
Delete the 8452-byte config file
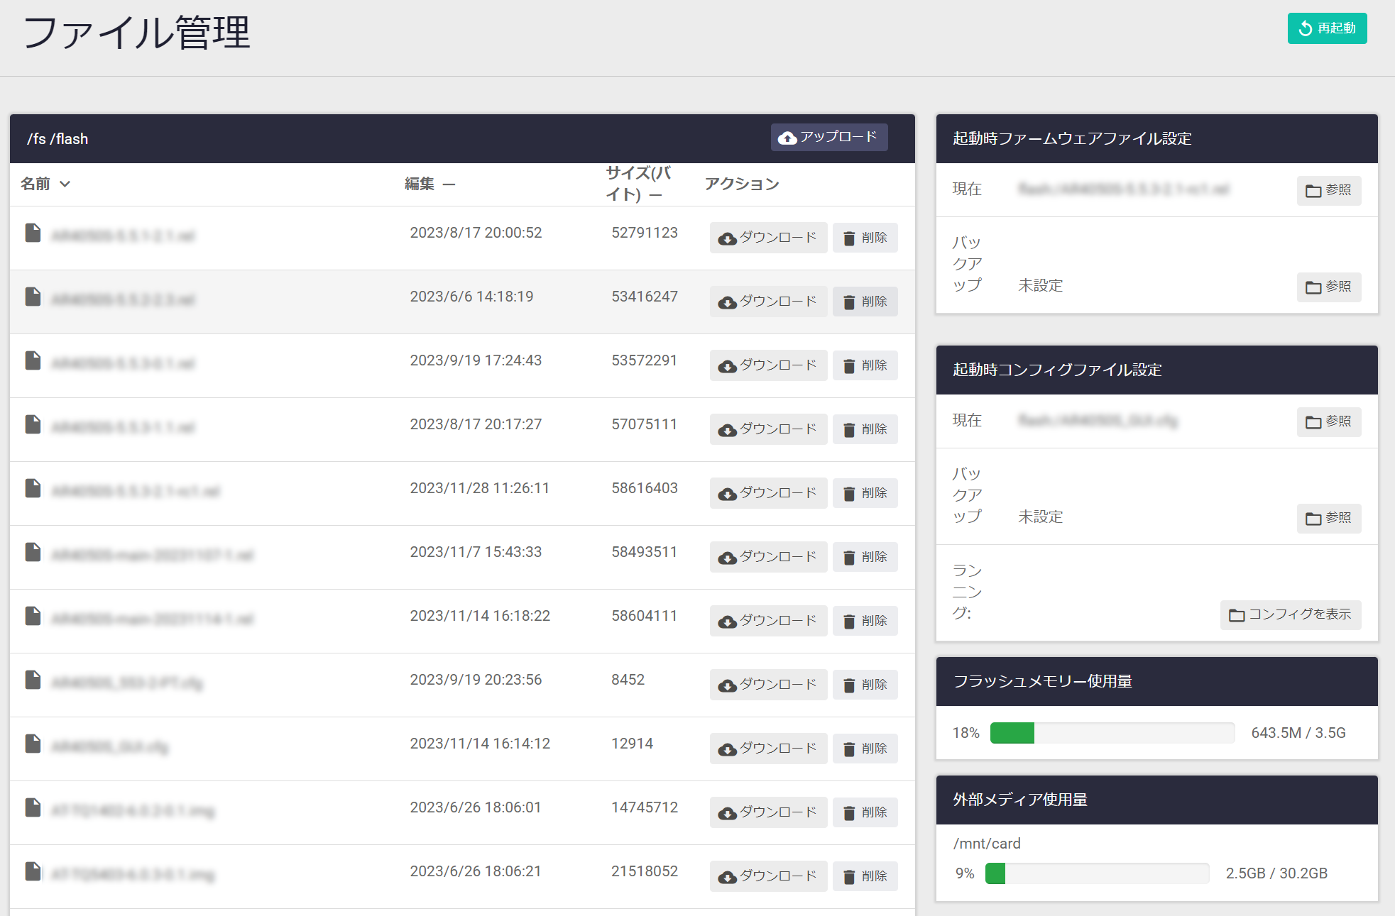pyautogui.click(x=865, y=685)
